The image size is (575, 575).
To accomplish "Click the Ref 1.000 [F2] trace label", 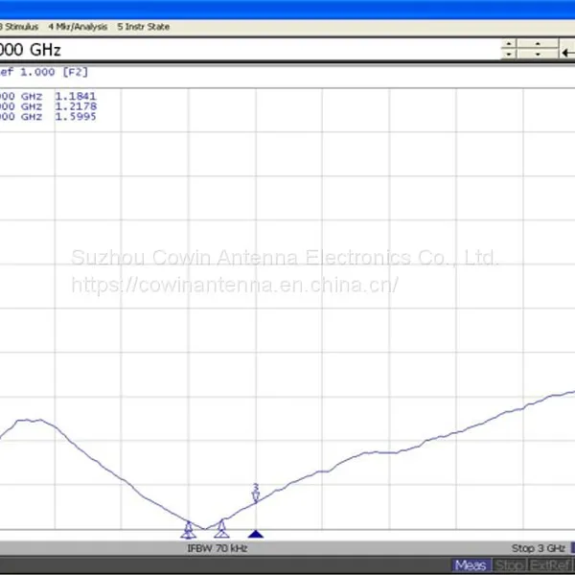I will [x=44, y=72].
